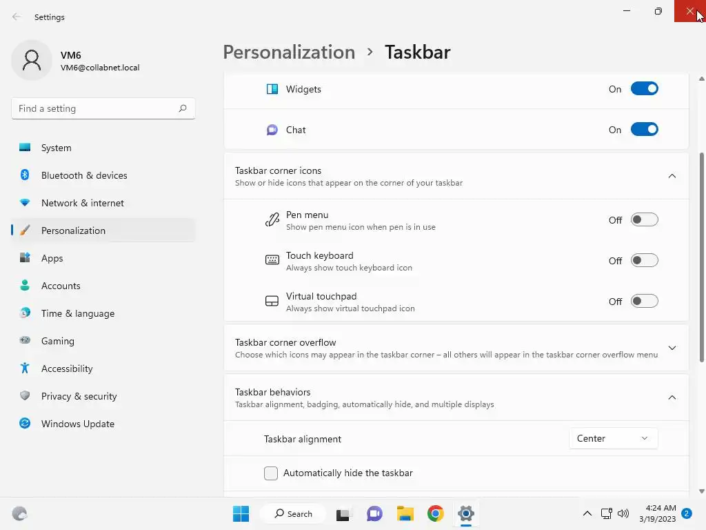706x530 pixels.
Task: Click the vertical scrollbar thumb
Action: [701, 257]
